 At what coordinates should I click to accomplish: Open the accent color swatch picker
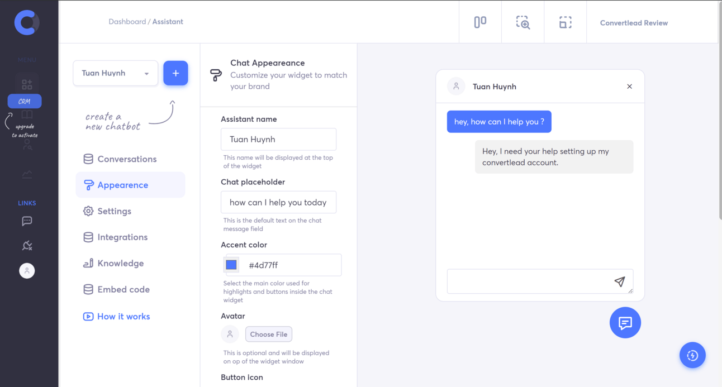(x=231, y=265)
